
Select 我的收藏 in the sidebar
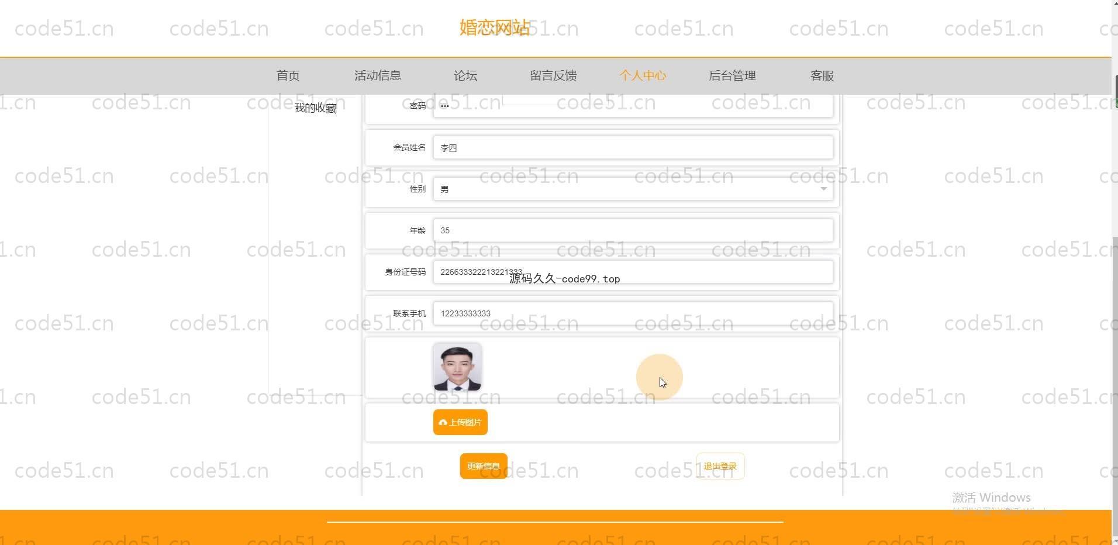pos(315,108)
